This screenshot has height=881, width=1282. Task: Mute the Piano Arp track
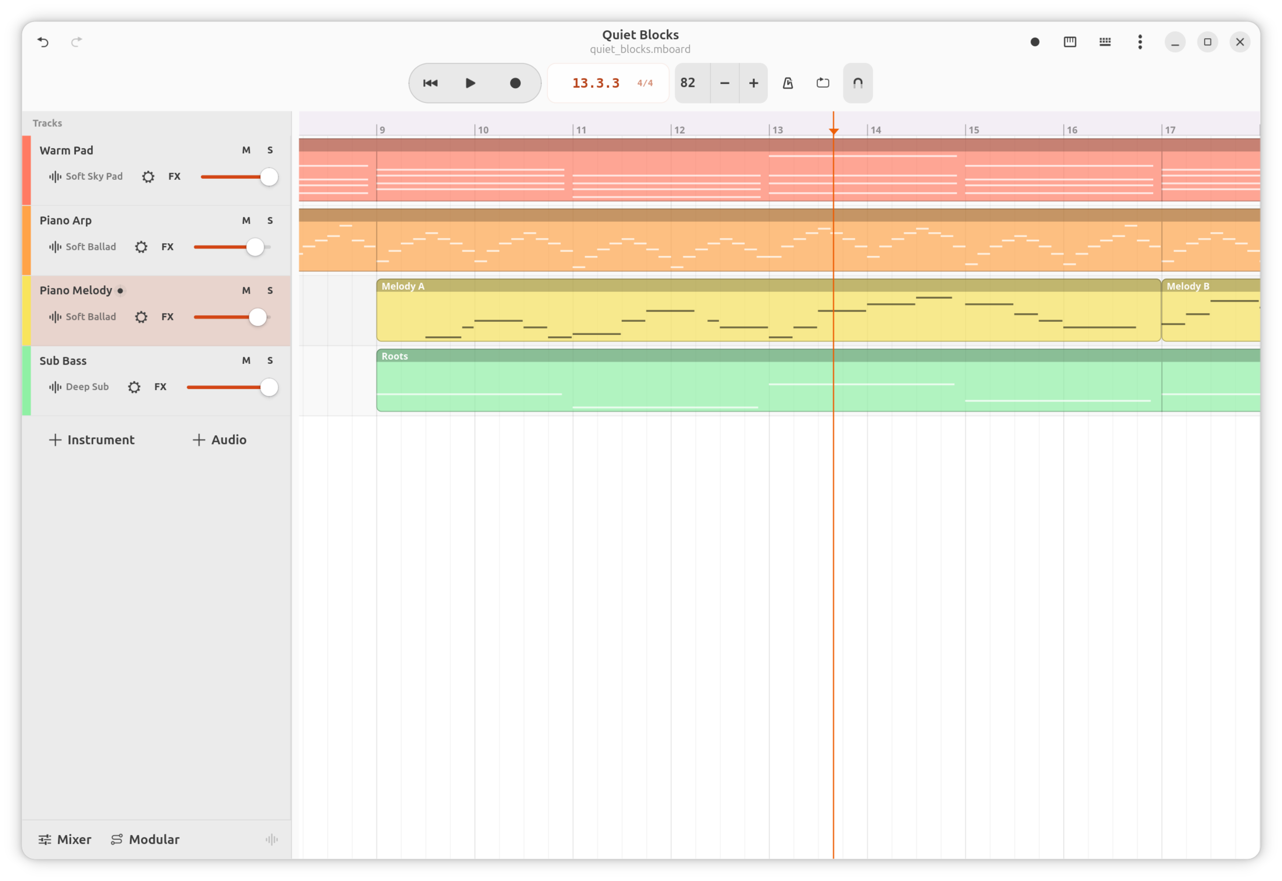[x=246, y=220]
